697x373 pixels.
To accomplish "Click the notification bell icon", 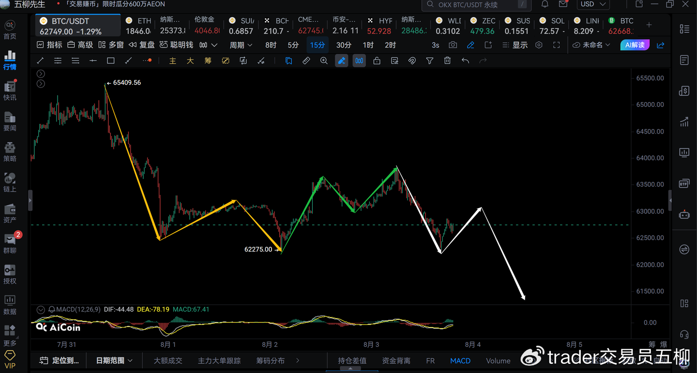I will [545, 4].
